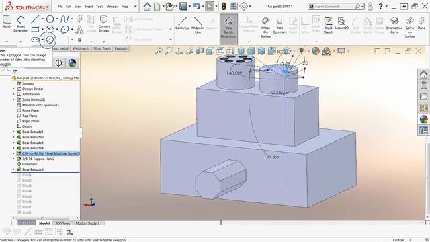Select the Circle sketch tool

coord(50,19)
